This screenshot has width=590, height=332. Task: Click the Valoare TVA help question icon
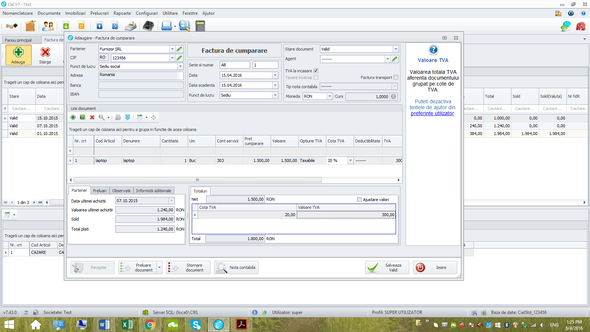coord(433,50)
